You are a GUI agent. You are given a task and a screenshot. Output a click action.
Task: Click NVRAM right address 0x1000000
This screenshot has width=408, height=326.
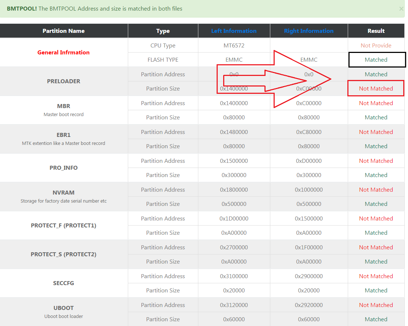(309, 190)
